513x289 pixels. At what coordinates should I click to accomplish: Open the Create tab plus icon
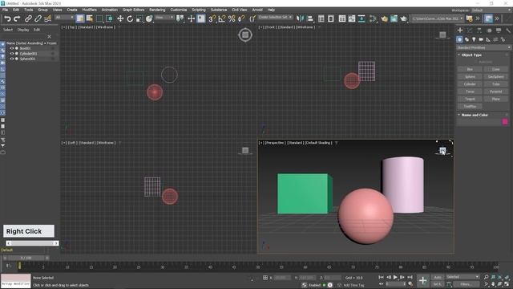[x=460, y=31]
